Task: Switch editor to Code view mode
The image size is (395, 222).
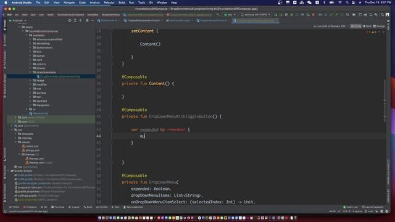Action: pyautogui.click(x=356, y=26)
